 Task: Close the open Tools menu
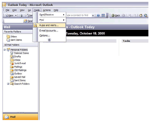click(37, 10)
